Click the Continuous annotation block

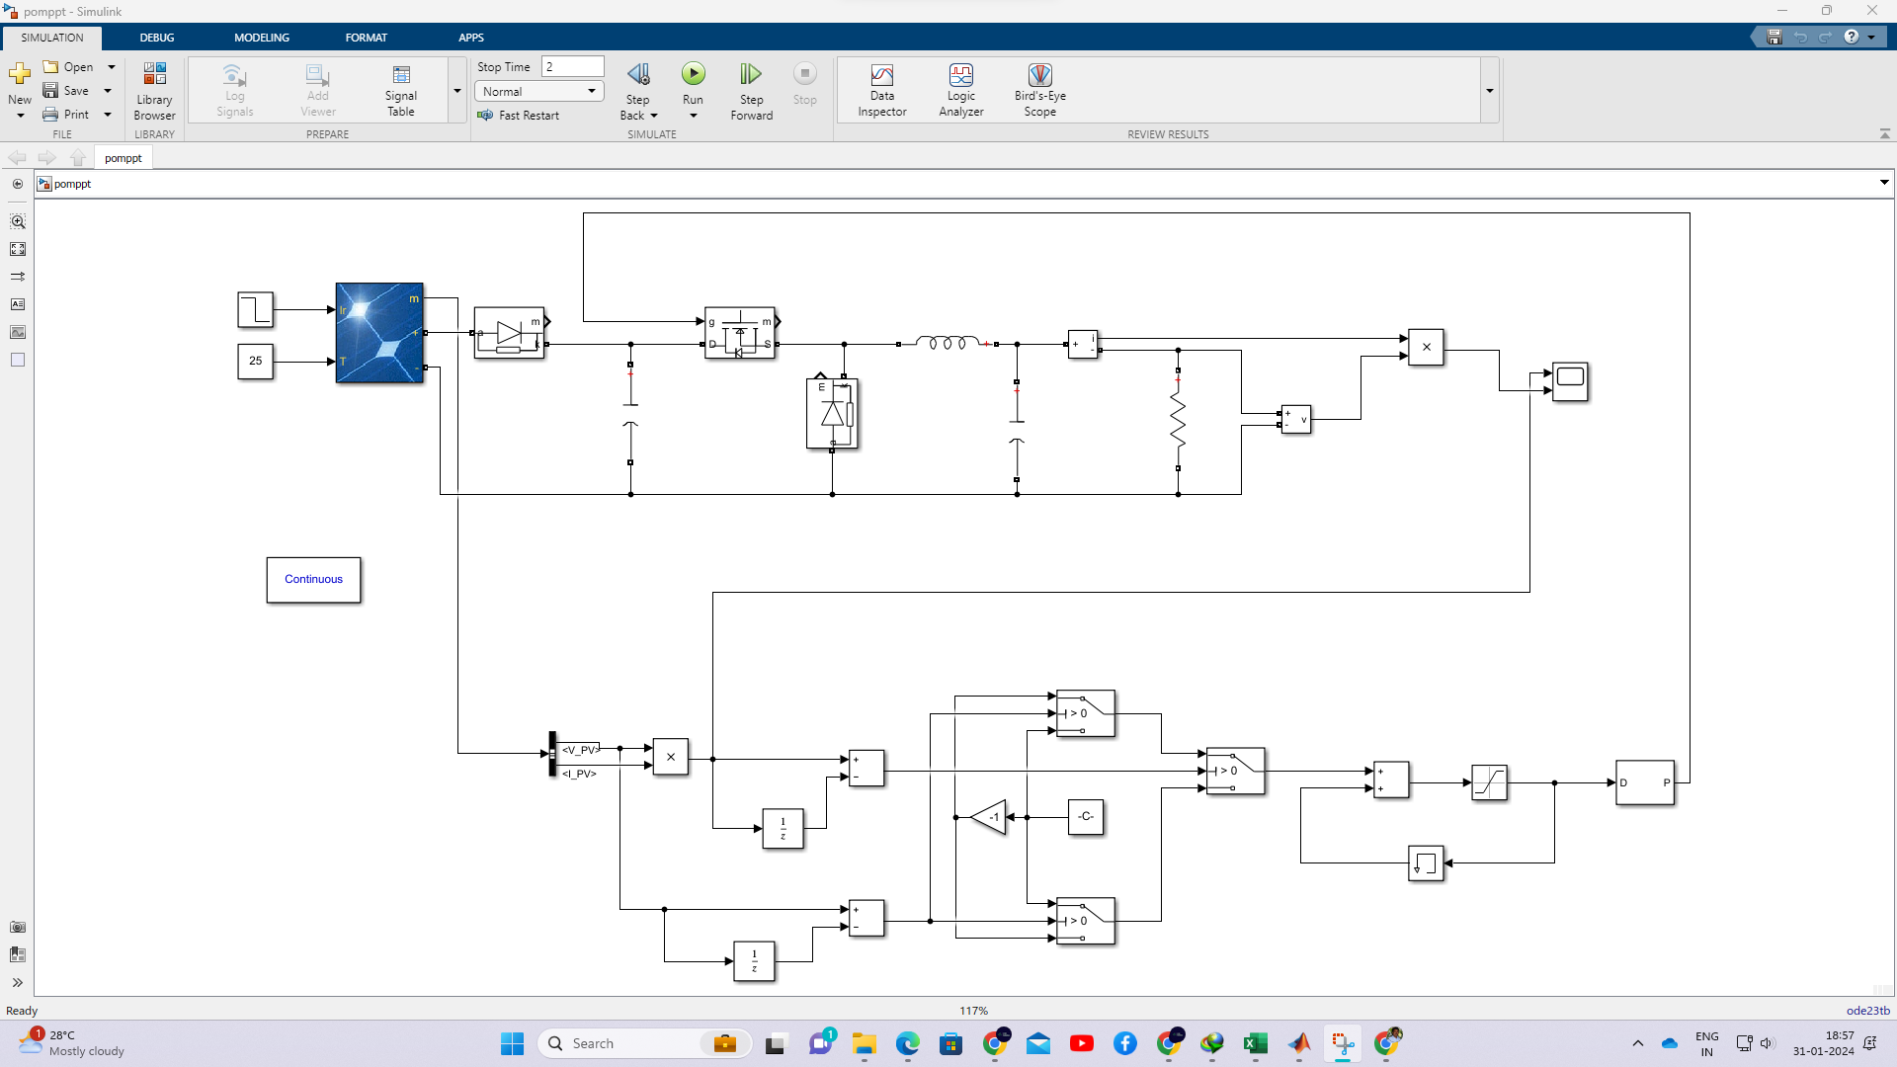coord(313,580)
